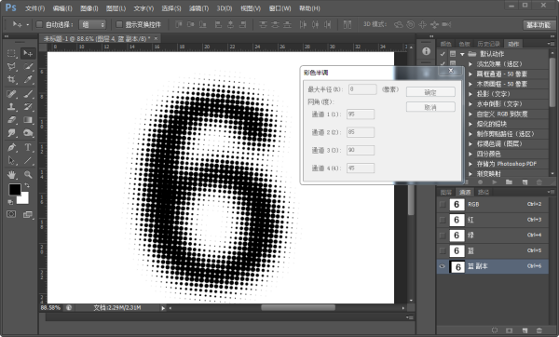This screenshot has height=337, width=559.
Task: Show the 绿 channel visibility
Action: pyautogui.click(x=443, y=236)
